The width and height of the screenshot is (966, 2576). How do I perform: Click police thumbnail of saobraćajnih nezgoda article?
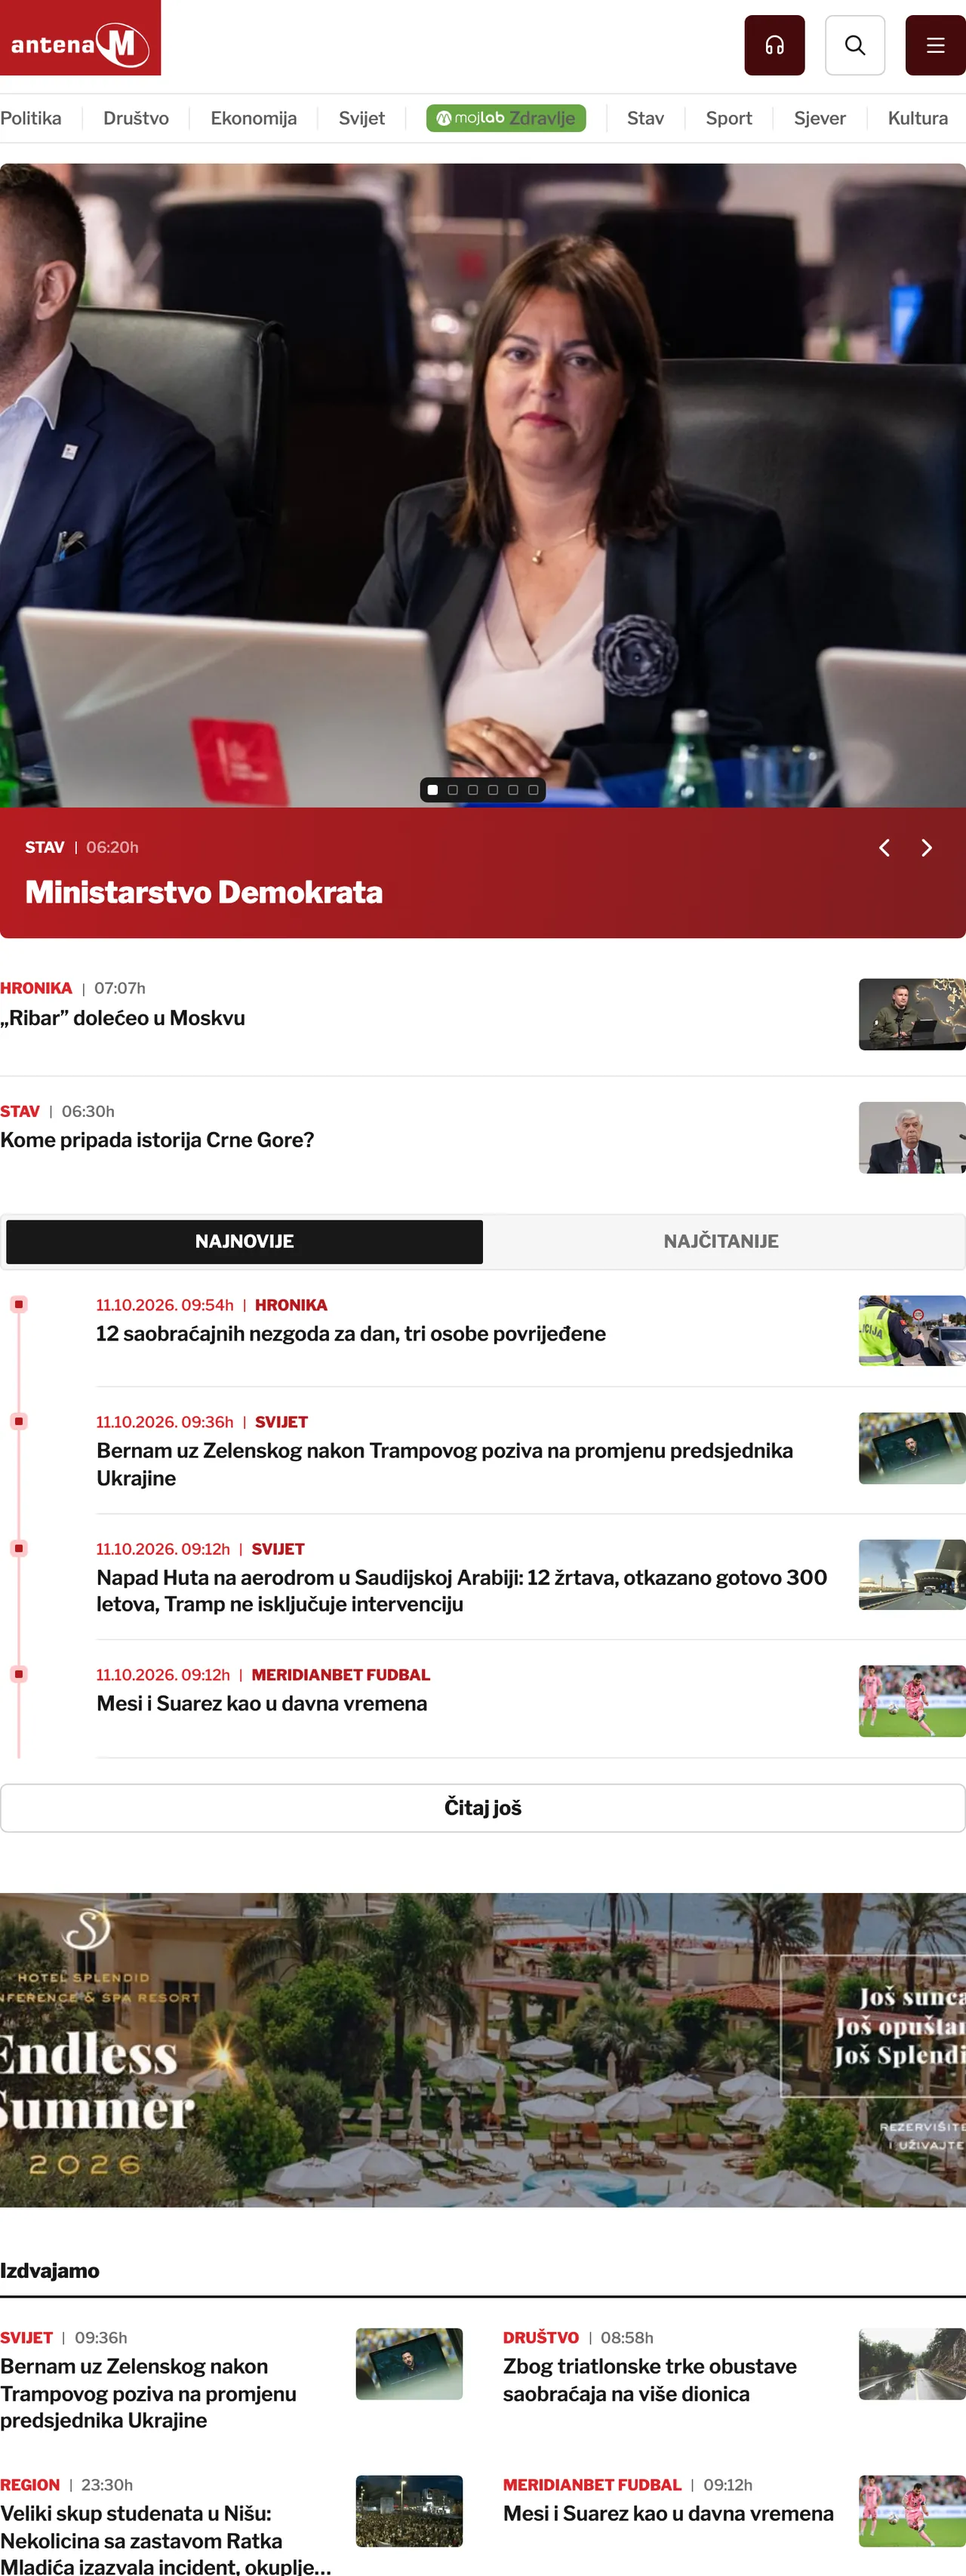912,1330
